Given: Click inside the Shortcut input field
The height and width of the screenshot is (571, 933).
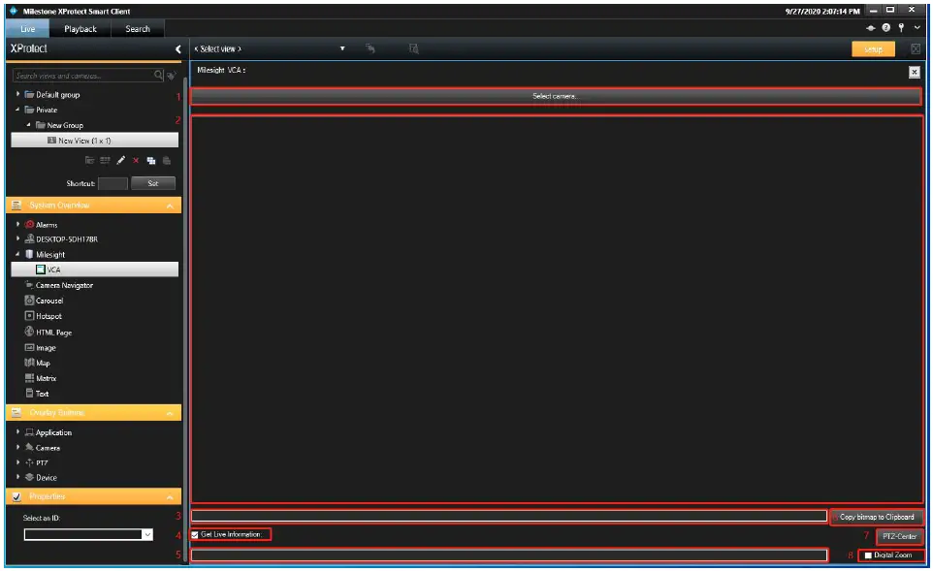Looking at the screenshot, I should (x=112, y=182).
